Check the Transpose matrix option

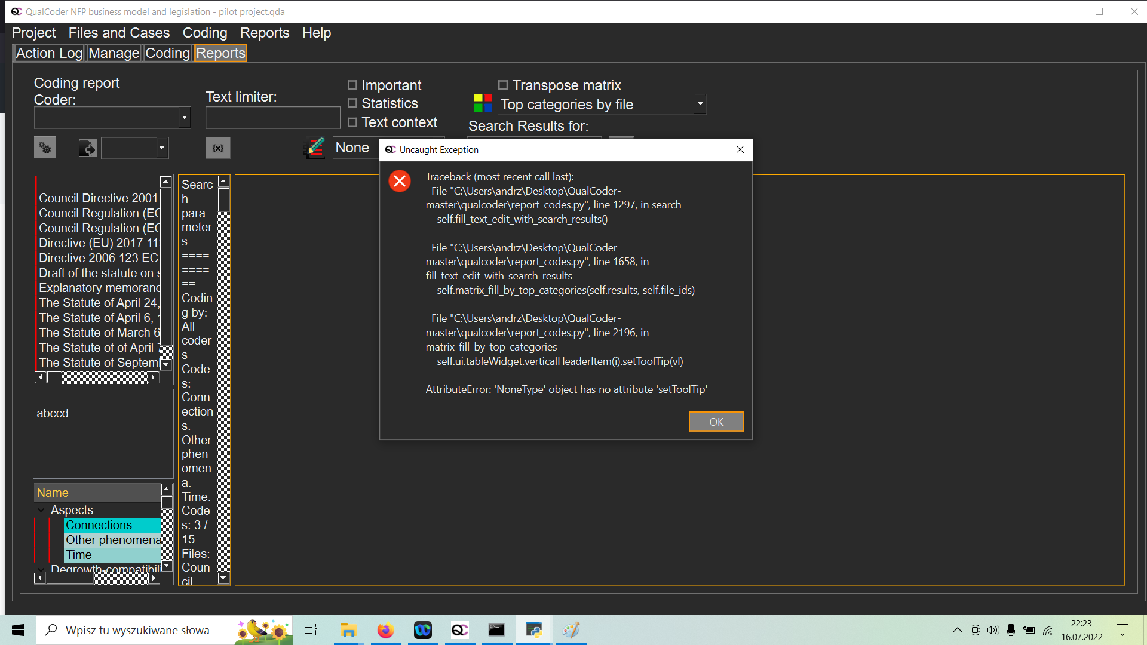click(x=503, y=85)
